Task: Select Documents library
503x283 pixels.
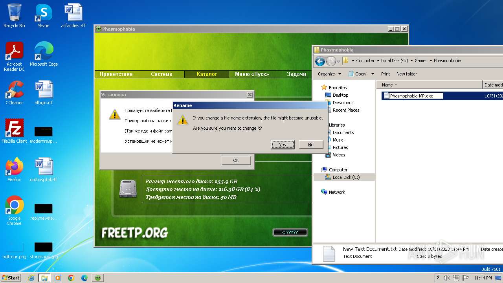Action: (x=343, y=132)
